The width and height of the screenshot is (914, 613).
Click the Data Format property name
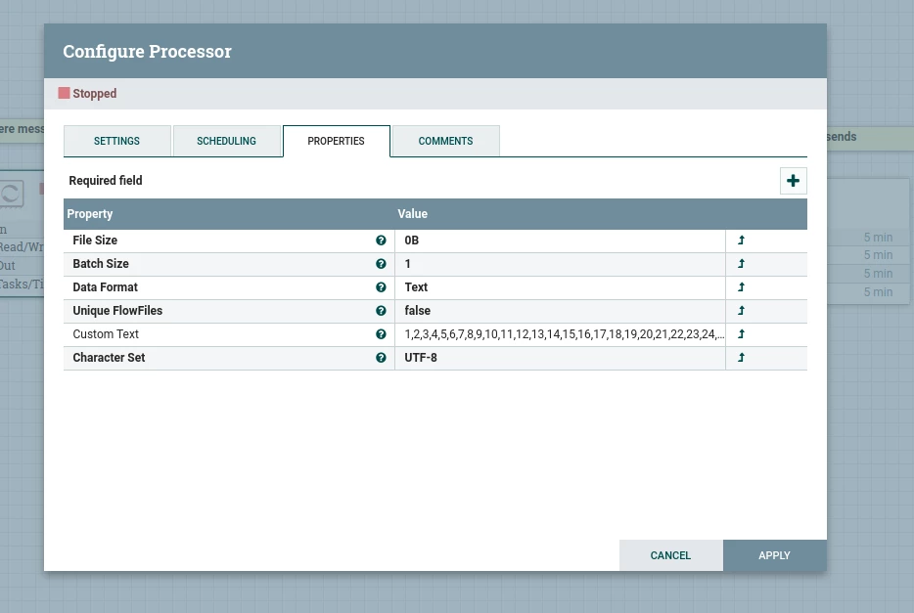106,287
